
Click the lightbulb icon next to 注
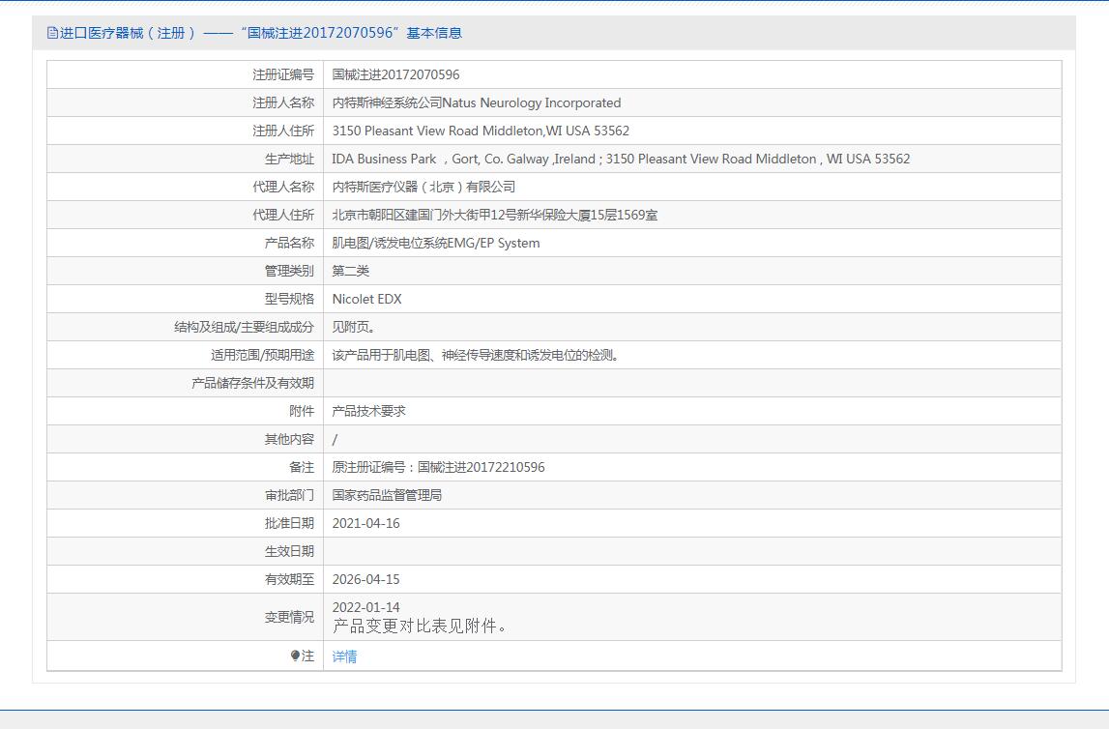pos(295,656)
